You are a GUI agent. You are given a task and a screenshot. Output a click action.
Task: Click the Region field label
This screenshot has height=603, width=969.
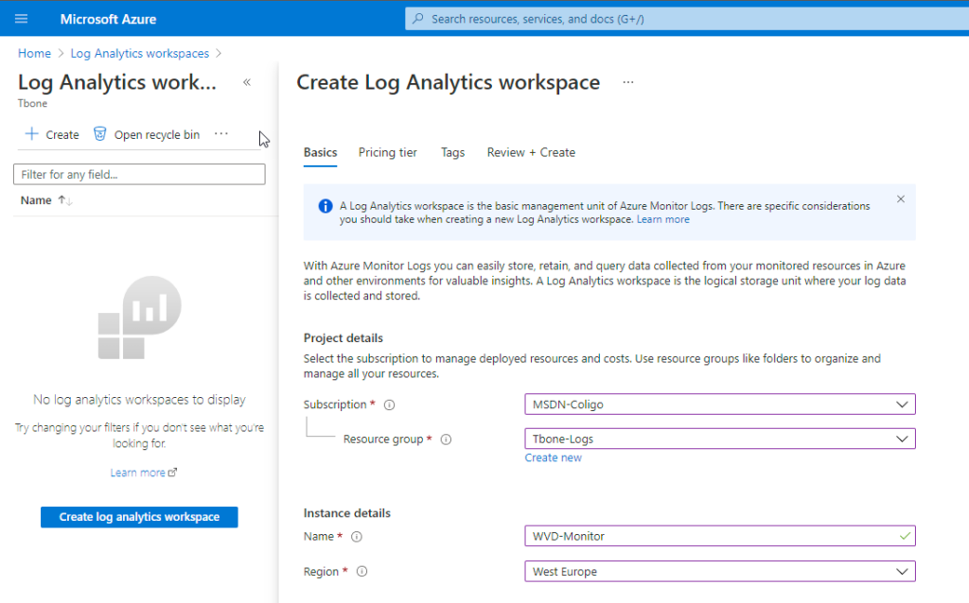321,572
